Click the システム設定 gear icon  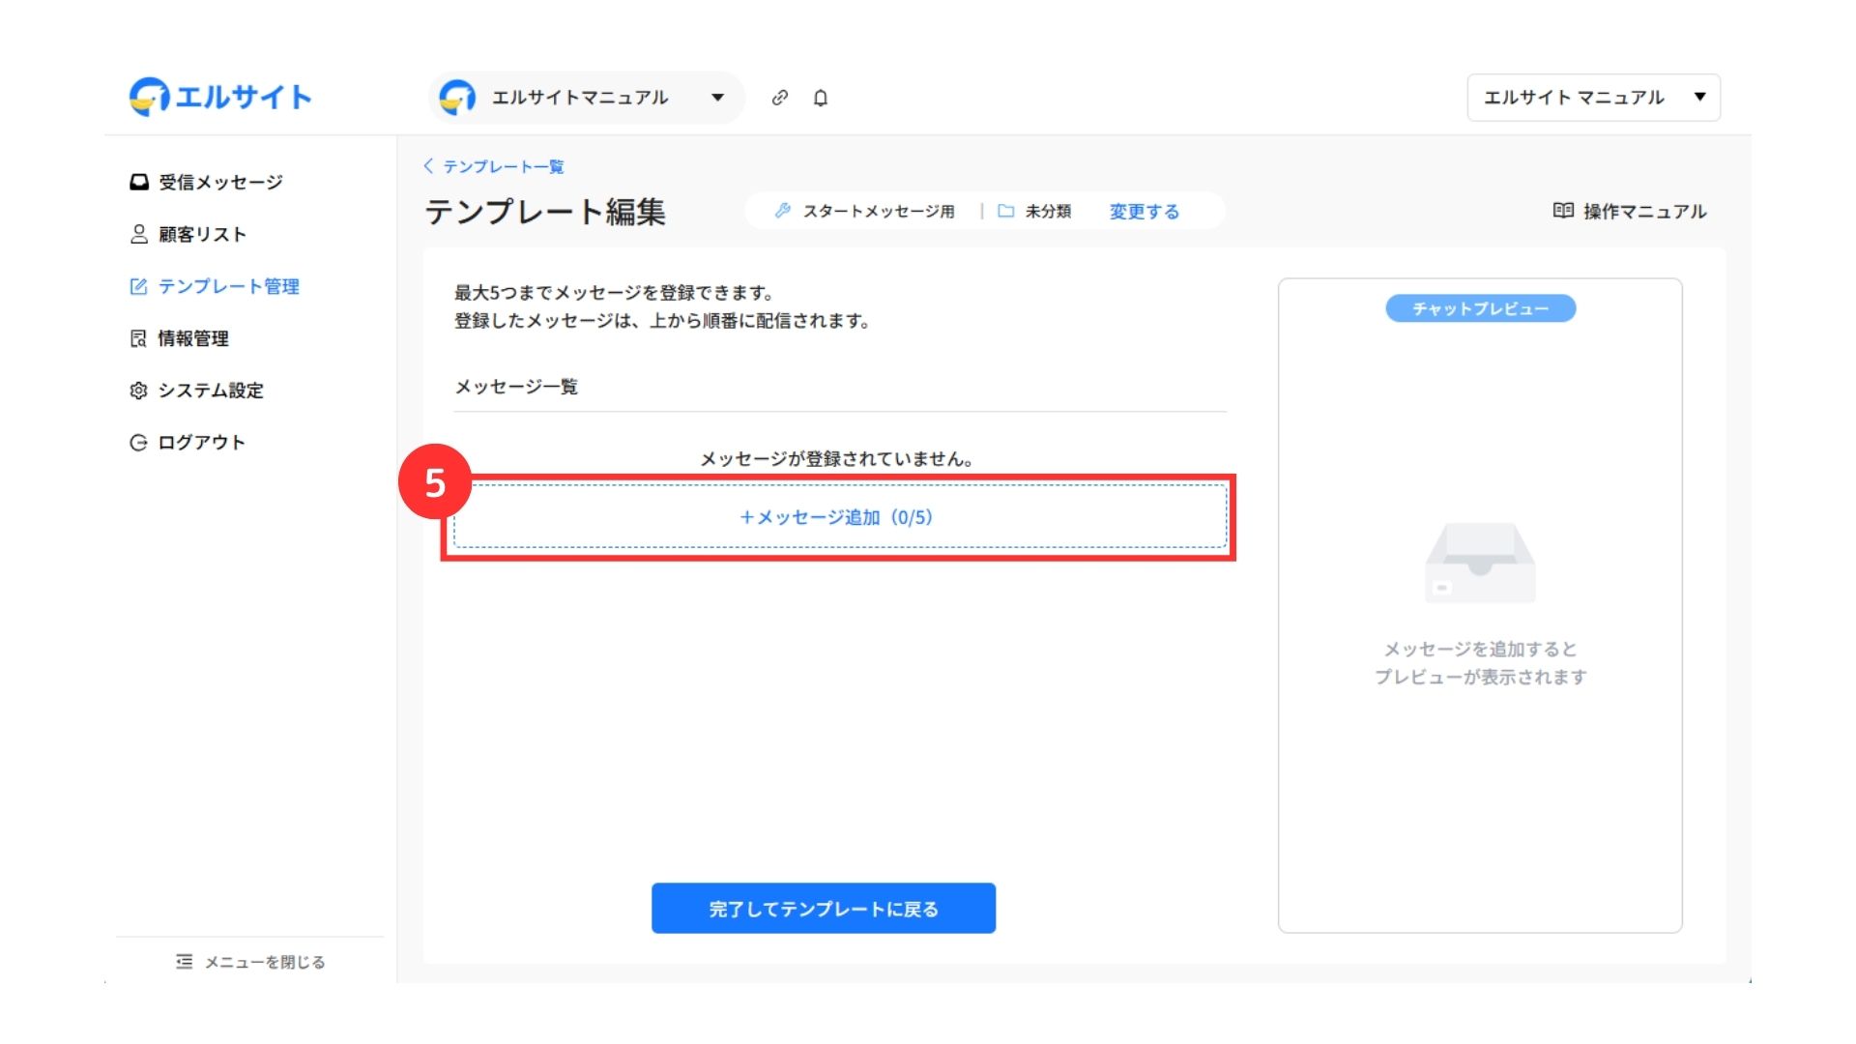(x=139, y=391)
